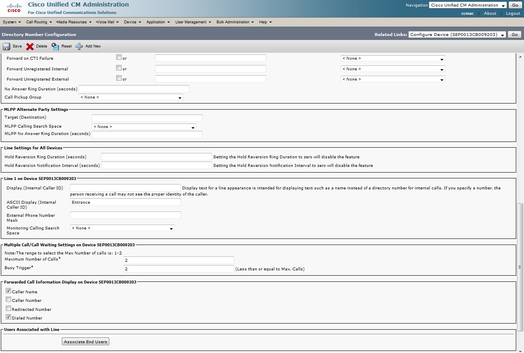Open the Bulk Administration menu
This screenshot has height=353, width=524.
pyautogui.click(x=235, y=22)
